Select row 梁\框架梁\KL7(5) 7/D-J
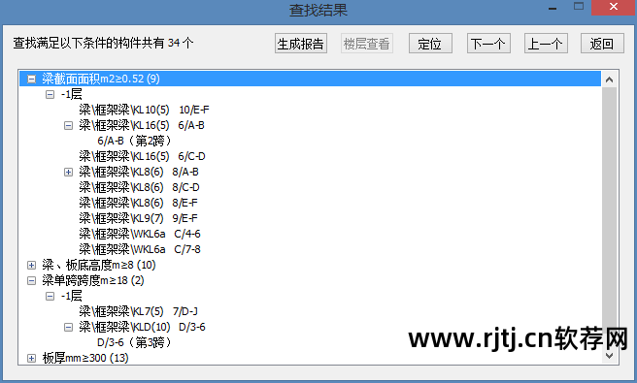Screen dimensions: 637x383 pyautogui.click(x=139, y=311)
